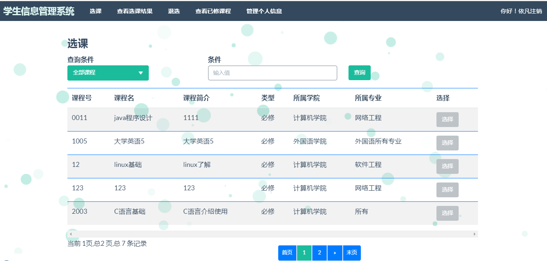The image size is (547, 261).
Task: Select the 大学英语5 course with 选择
Action: point(447,143)
